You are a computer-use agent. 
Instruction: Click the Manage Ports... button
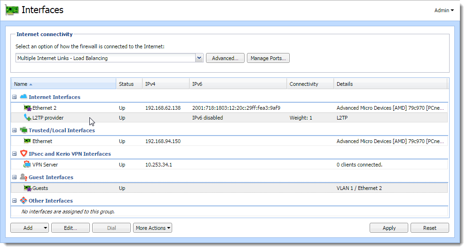click(268, 58)
